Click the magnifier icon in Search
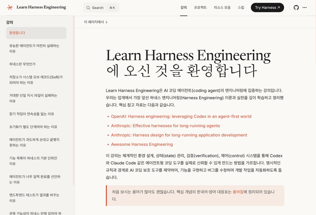Image resolution: width=316 pixels, height=215 pixels. pyautogui.click(x=88, y=8)
